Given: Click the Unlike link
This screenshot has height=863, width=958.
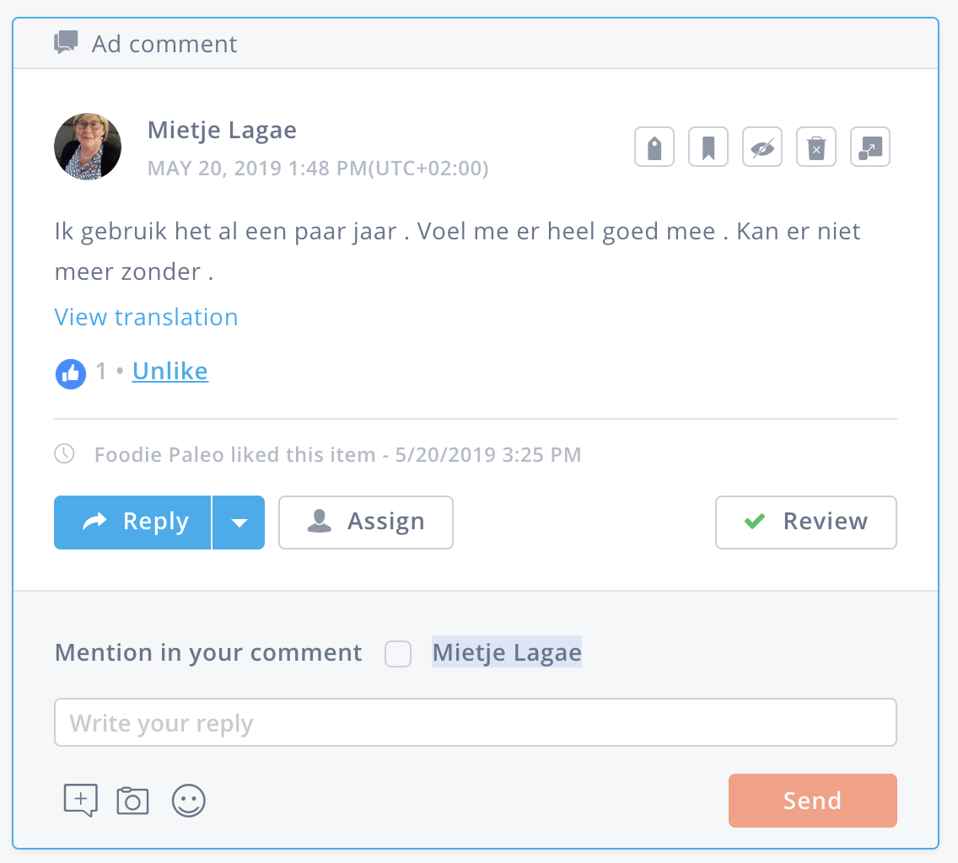Looking at the screenshot, I should click(x=170, y=371).
